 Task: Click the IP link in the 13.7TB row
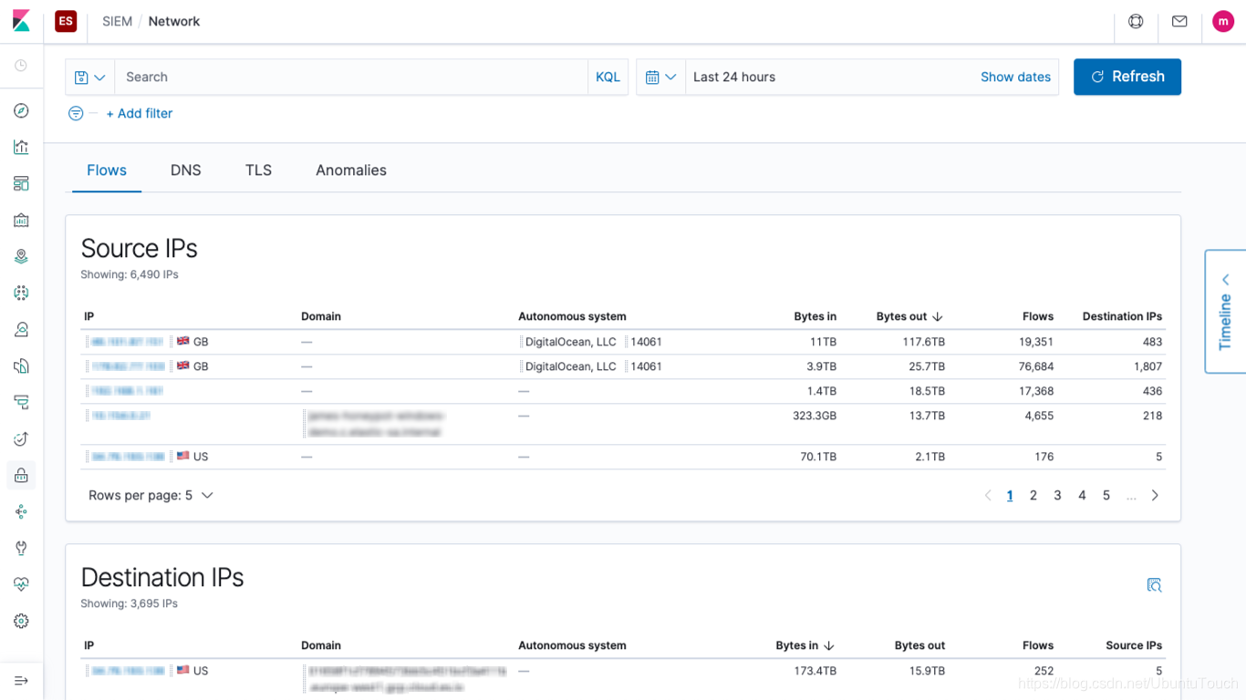120,416
